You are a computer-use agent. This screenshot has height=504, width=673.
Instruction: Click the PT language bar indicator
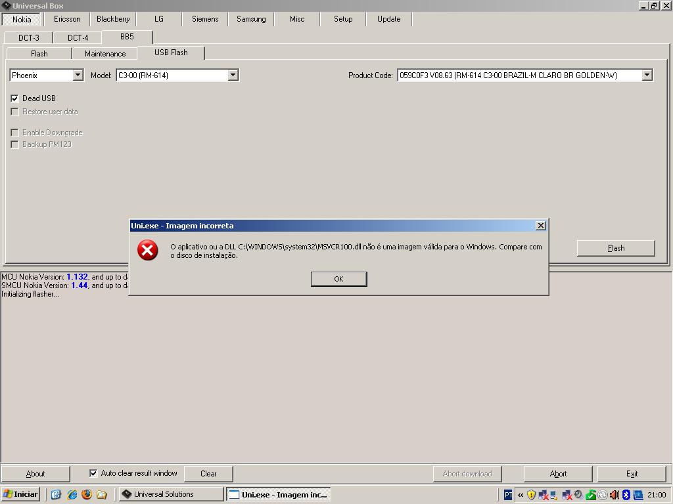coord(509,495)
